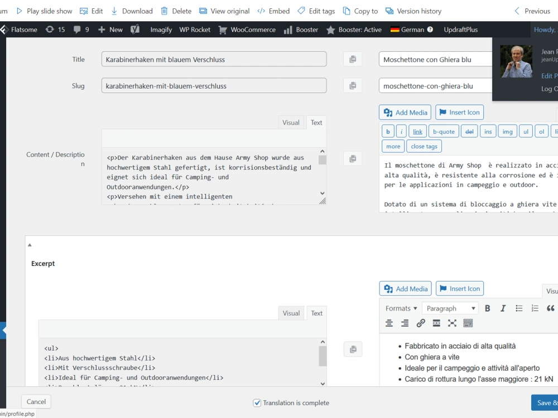Switch original content to Text tab
This screenshot has height=418, width=558.
(316, 122)
